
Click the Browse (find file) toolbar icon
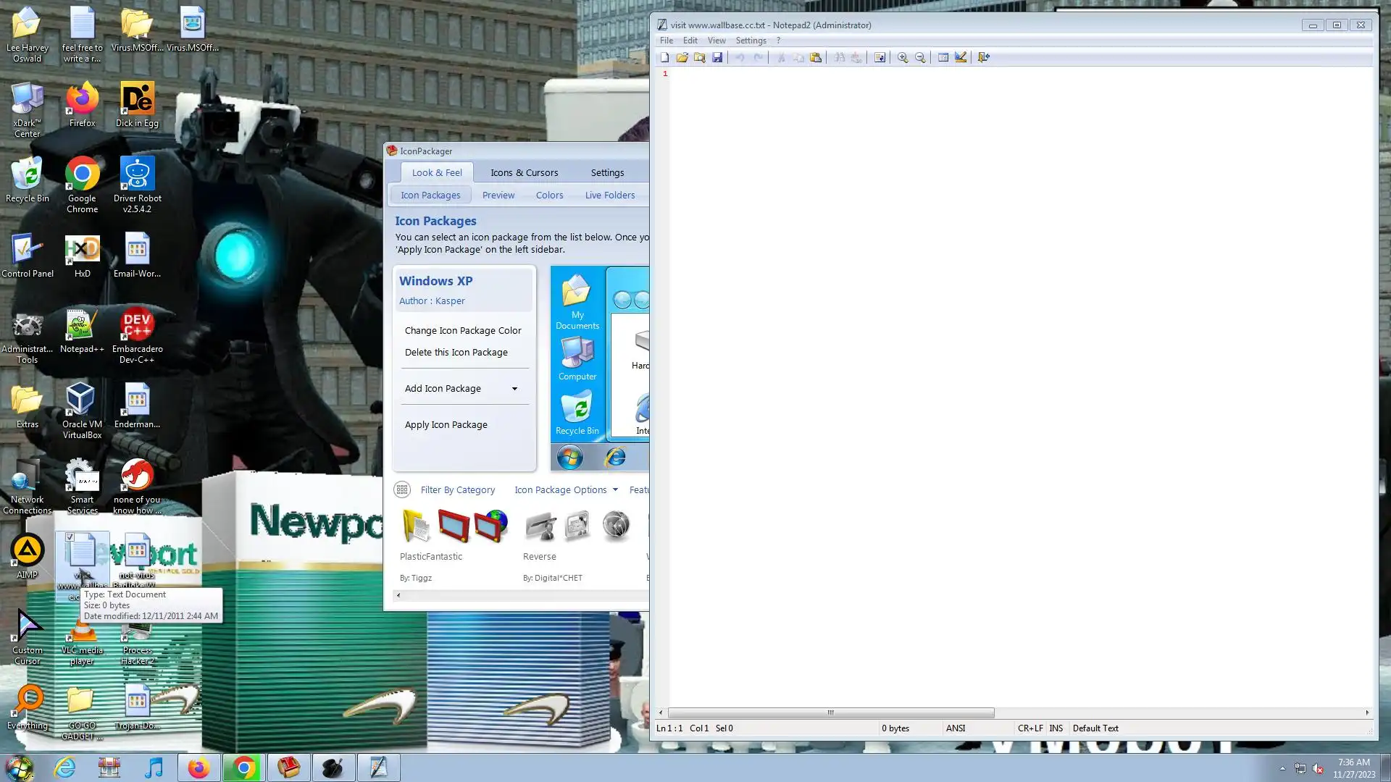click(x=699, y=57)
